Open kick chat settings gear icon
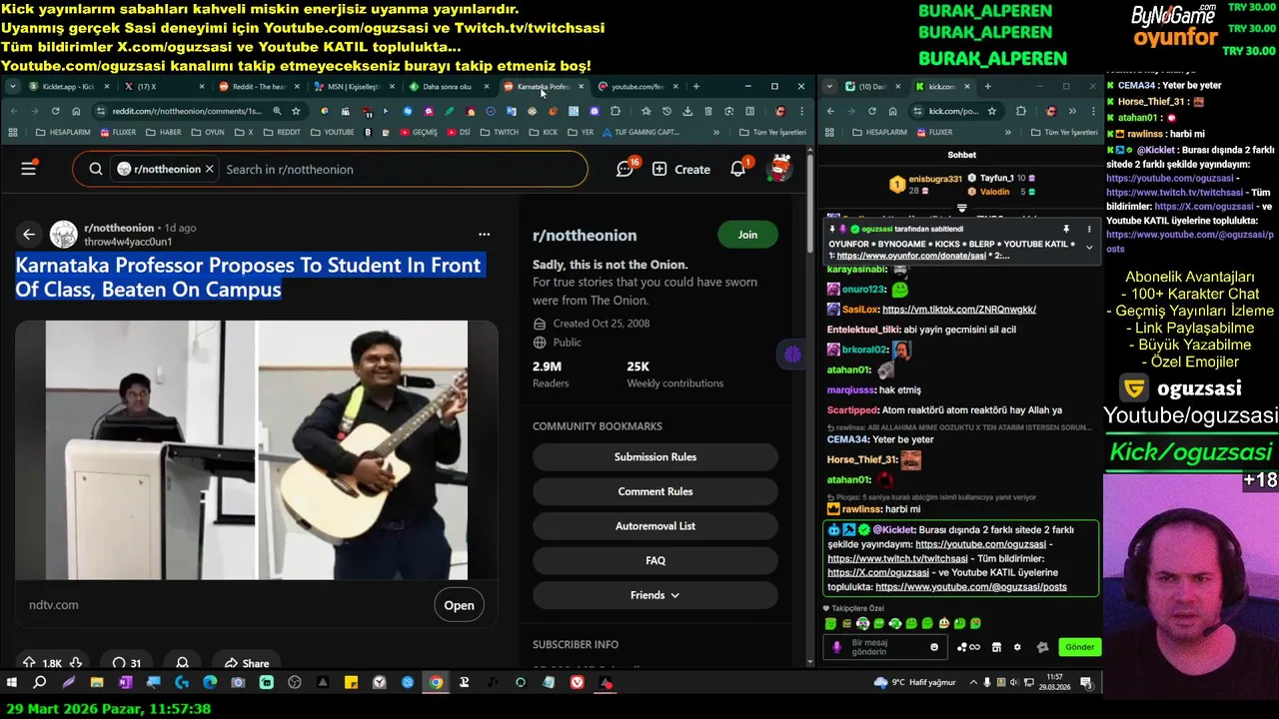The width and height of the screenshot is (1279, 719). (1017, 647)
